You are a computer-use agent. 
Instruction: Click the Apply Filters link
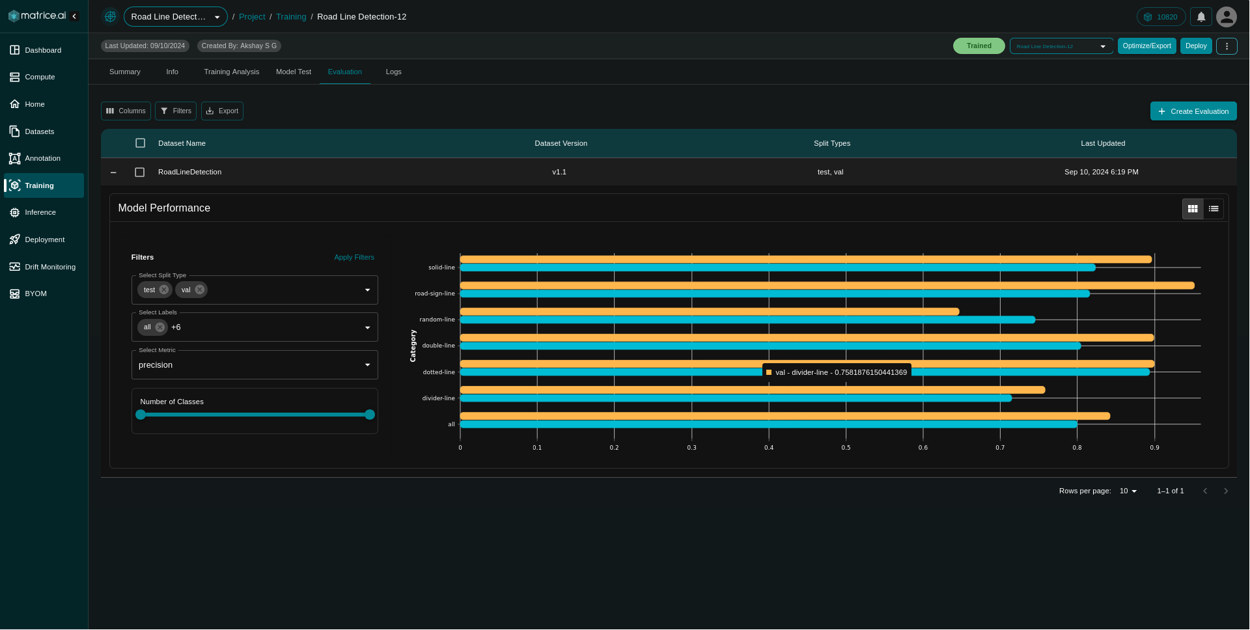coord(354,257)
